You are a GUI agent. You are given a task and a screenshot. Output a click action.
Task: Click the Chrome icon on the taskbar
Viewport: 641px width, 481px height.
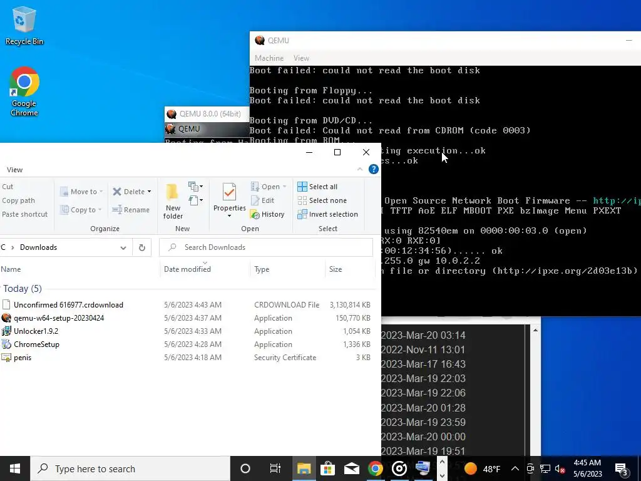[376, 468]
